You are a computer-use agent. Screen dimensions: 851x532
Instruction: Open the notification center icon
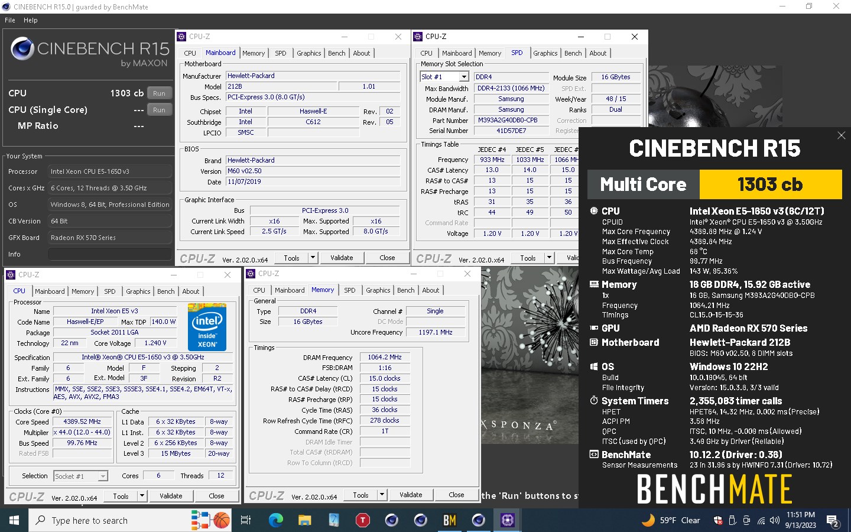pyautogui.click(x=833, y=521)
